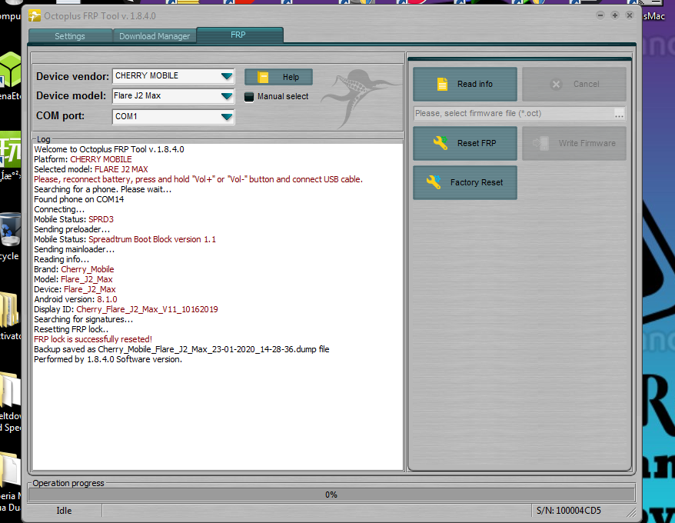The width and height of the screenshot is (675, 523).
Task: Click the 'Device: Flare_J2_Max' log line
Action: click(x=75, y=289)
